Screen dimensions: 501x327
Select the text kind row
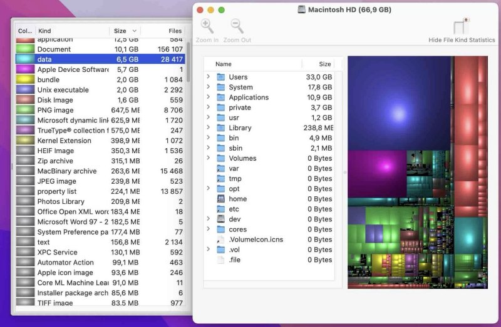click(100, 242)
